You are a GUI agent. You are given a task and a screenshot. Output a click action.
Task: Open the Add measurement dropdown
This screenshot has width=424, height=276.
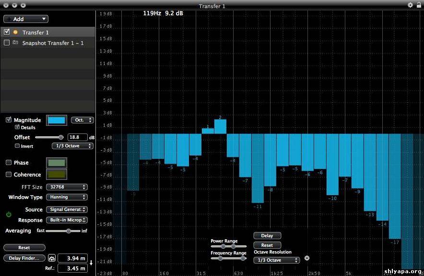[x=26, y=19]
